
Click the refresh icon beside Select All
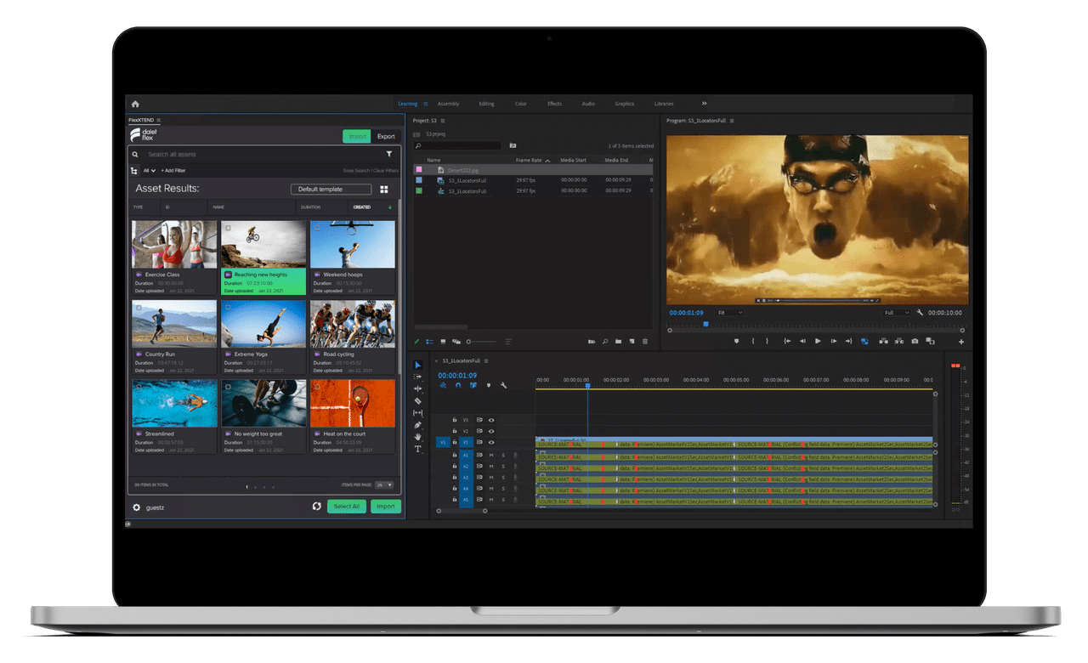click(316, 506)
